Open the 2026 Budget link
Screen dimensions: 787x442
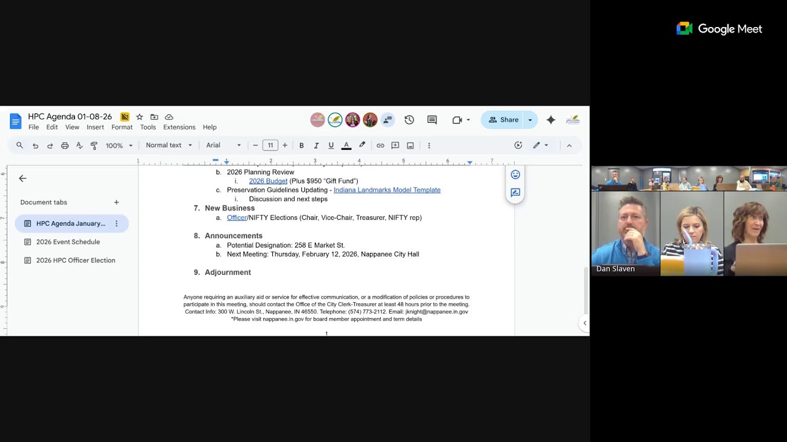[x=268, y=181]
